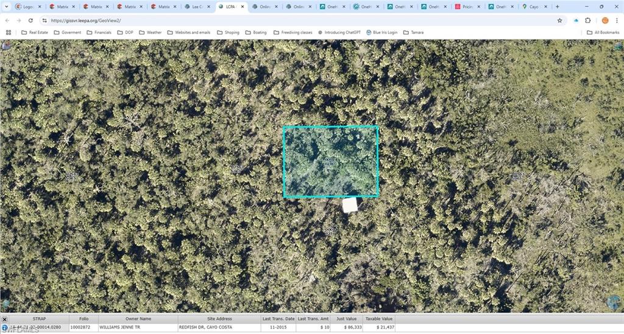The height and width of the screenshot is (334, 624).
Task: Open the Chrome three-dot menu
Action: pos(617,20)
